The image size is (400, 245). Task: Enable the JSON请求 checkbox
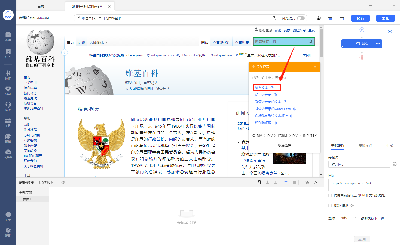click(x=330, y=206)
